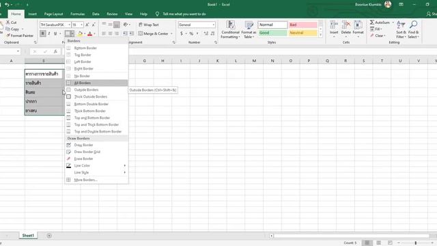Click the Orientation icon
Viewport: 437px width, 246px height.
[126, 25]
